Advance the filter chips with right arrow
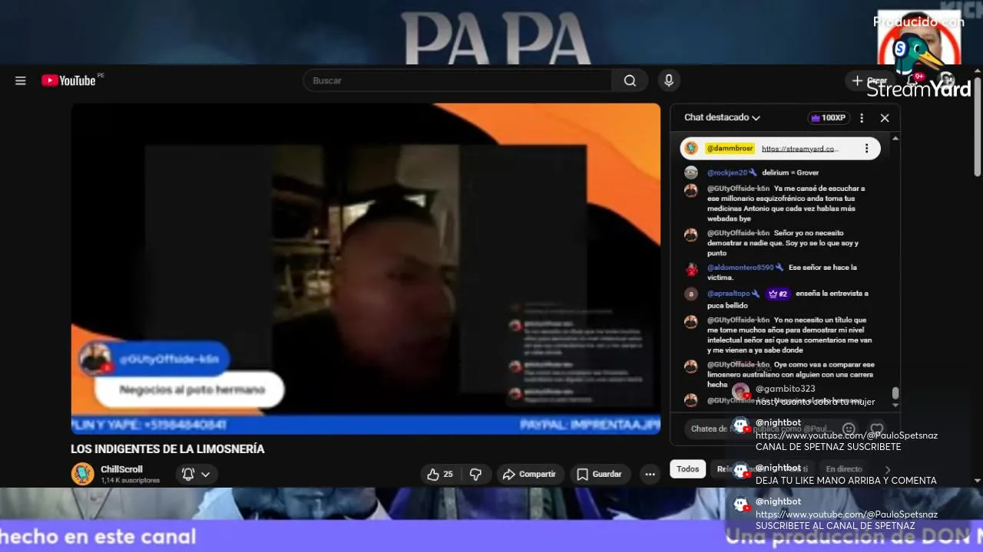The image size is (983, 552). 888,469
